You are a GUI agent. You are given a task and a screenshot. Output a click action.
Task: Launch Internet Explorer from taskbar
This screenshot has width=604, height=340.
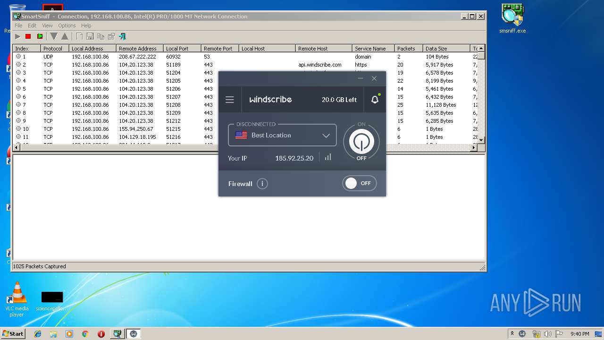click(38, 334)
